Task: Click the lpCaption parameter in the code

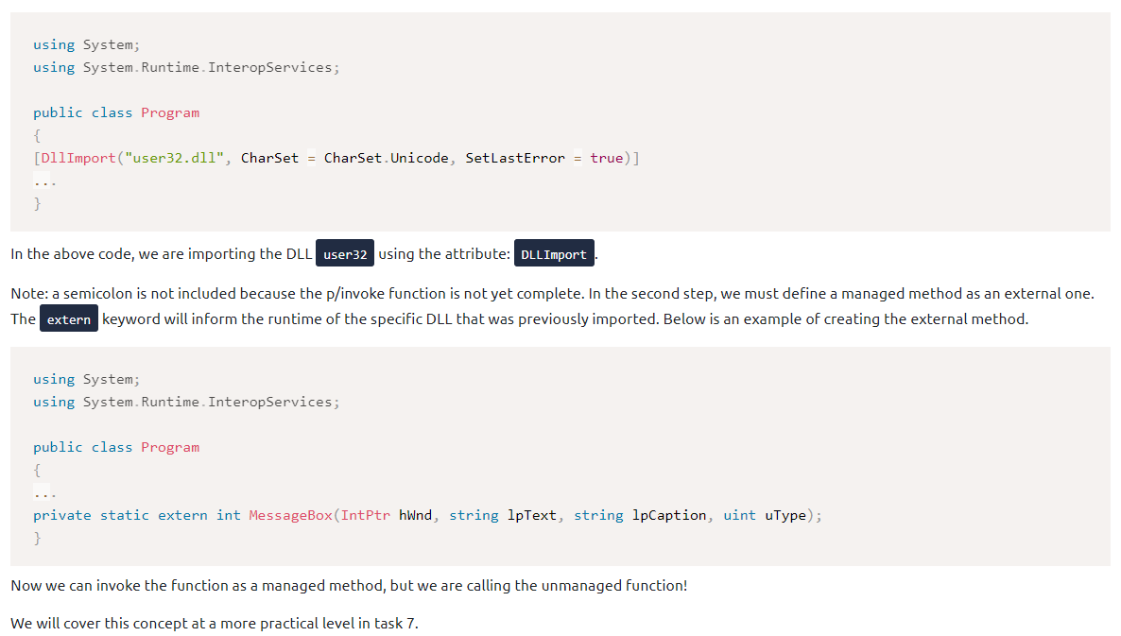Action: click(x=668, y=515)
